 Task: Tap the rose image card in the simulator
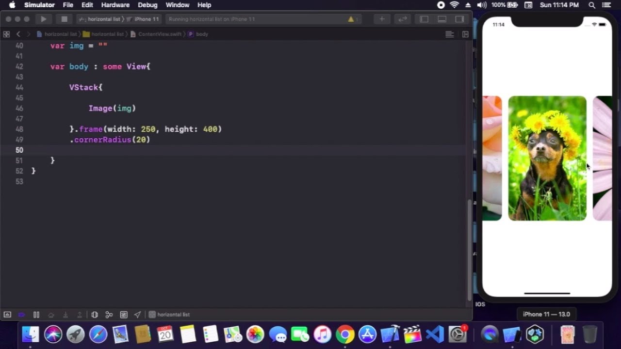click(492, 159)
